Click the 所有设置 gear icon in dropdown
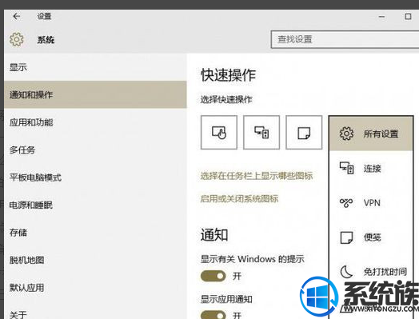Viewport: 419px width, 319px height. [x=346, y=134]
